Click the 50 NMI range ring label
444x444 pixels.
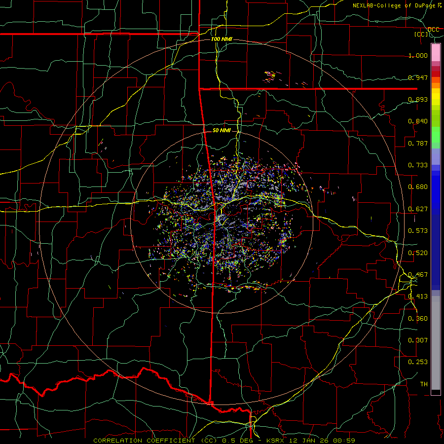point(222,131)
